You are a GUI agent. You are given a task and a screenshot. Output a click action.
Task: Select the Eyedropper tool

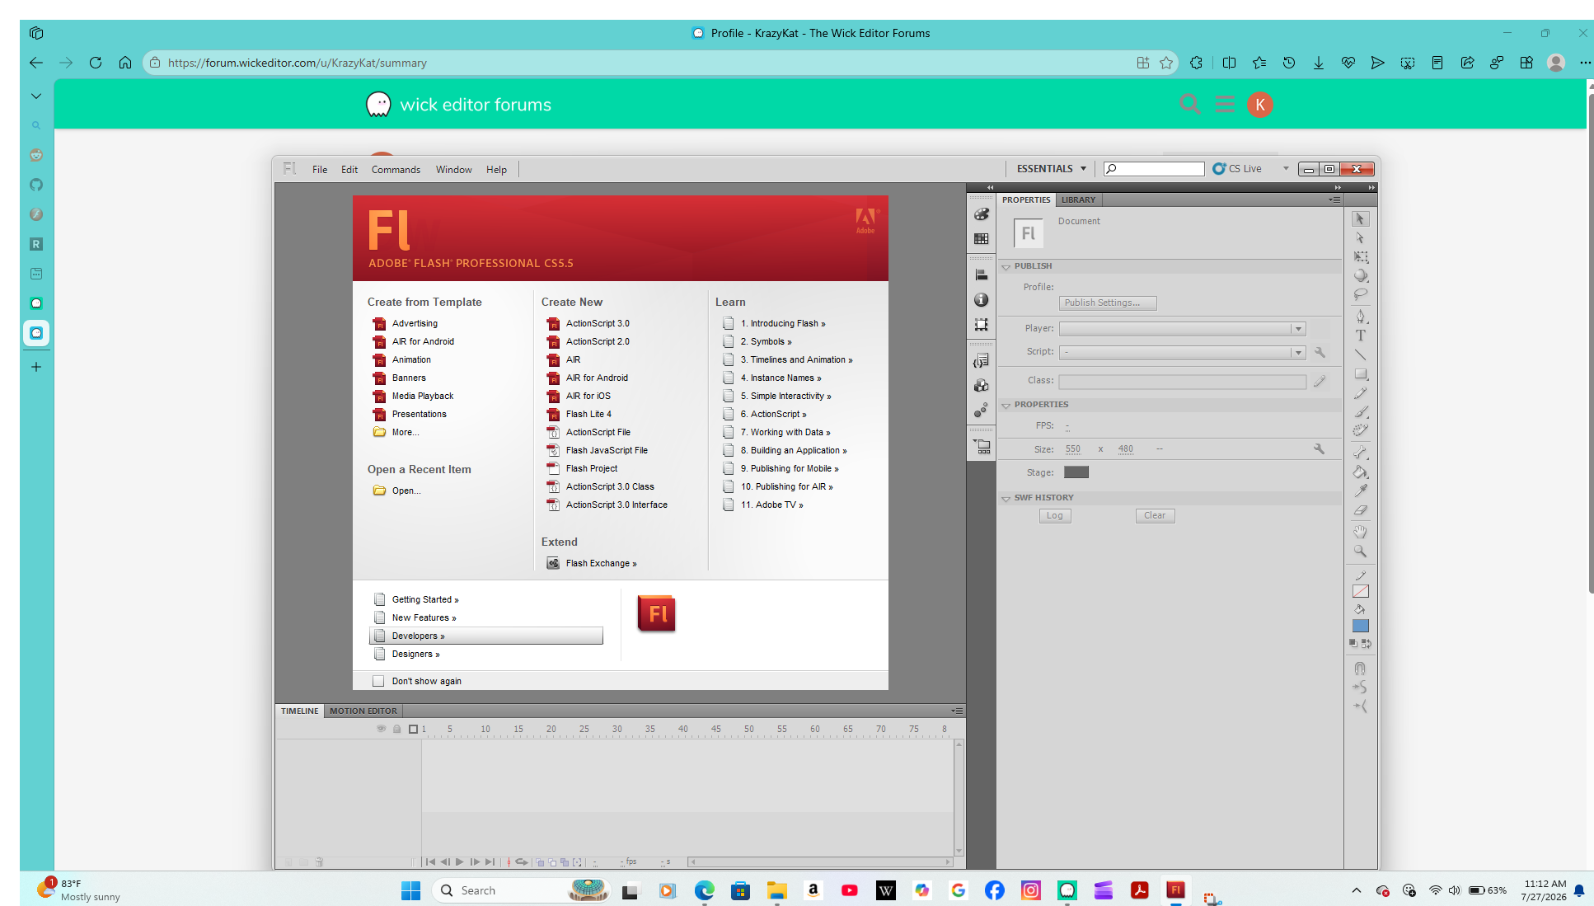(x=1360, y=491)
